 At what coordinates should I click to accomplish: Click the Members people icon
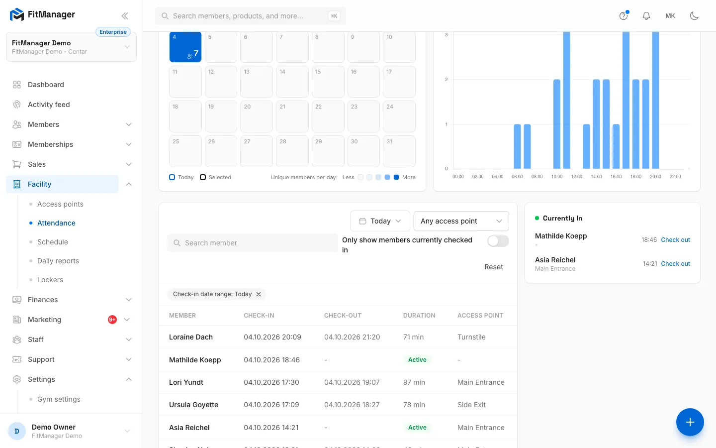(x=17, y=124)
